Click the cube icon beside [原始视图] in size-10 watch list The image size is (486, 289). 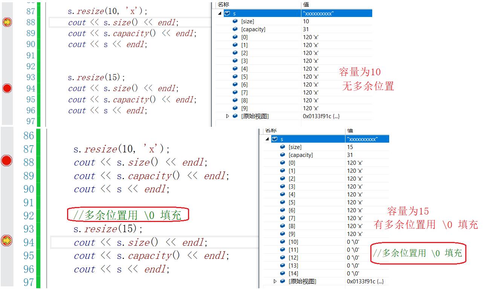coord(235,116)
